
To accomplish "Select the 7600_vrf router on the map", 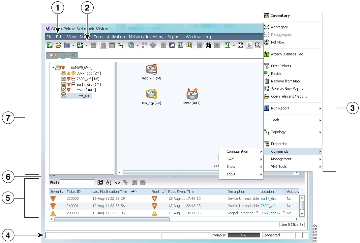I will pyautogui.click(x=151, y=69).
